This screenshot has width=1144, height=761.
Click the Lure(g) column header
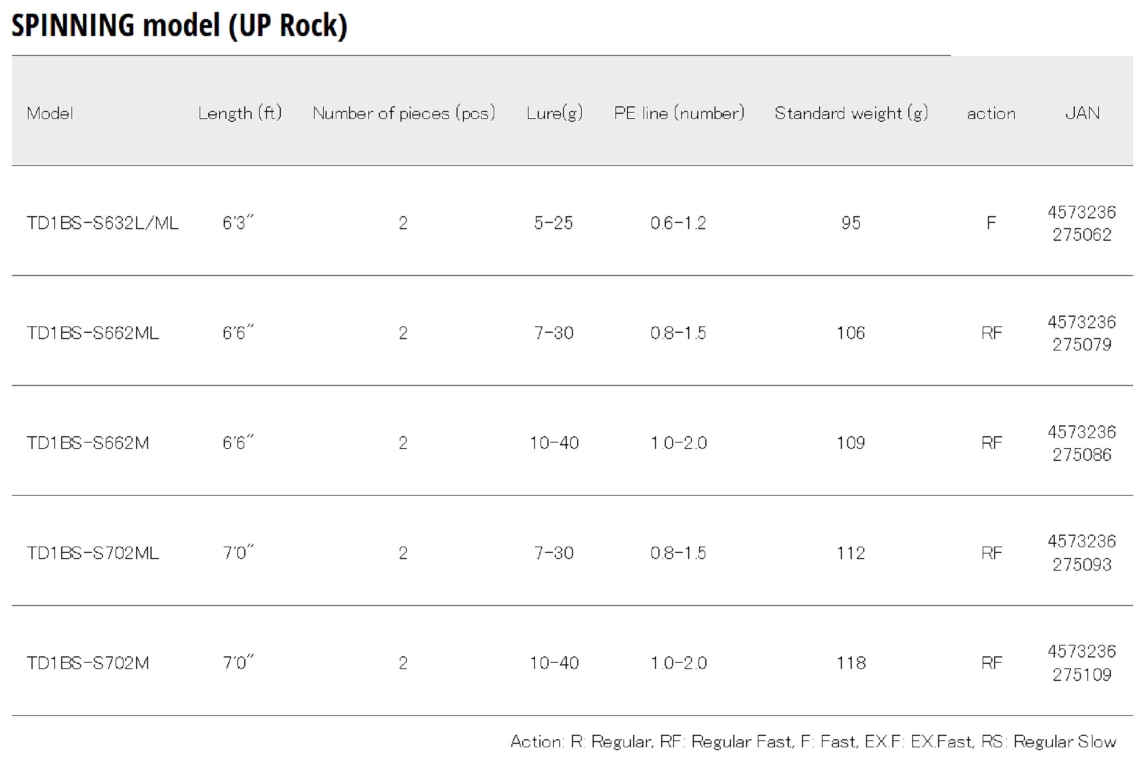554,113
